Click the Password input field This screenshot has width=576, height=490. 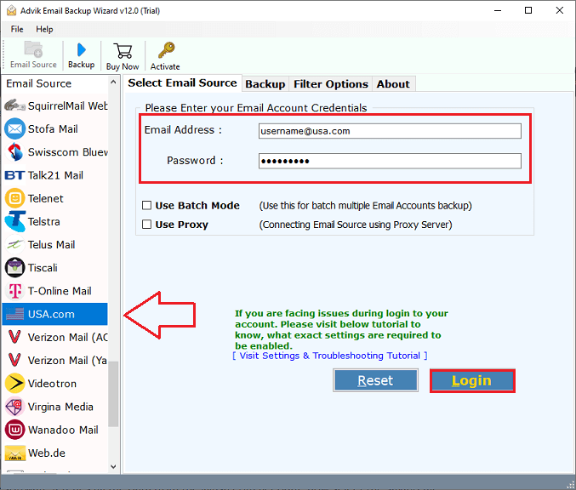click(390, 161)
